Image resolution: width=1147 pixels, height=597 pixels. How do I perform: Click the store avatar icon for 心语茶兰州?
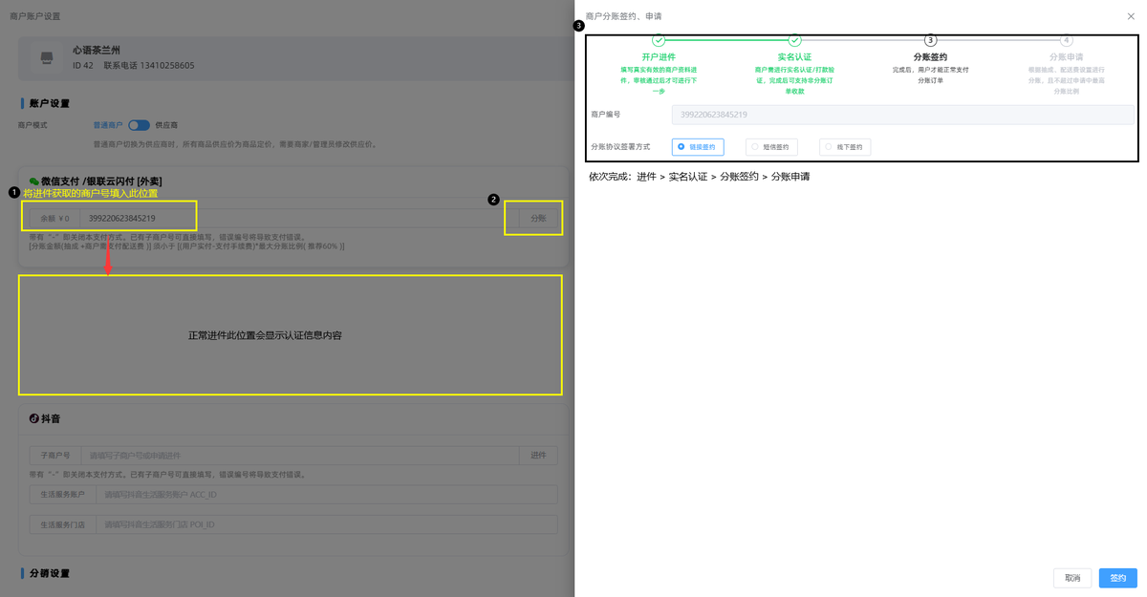click(x=46, y=58)
